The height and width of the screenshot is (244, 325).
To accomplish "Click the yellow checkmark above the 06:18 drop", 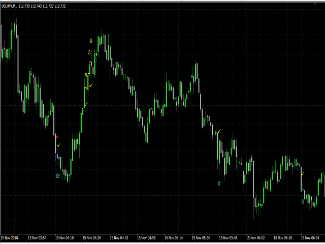I will [303, 173].
